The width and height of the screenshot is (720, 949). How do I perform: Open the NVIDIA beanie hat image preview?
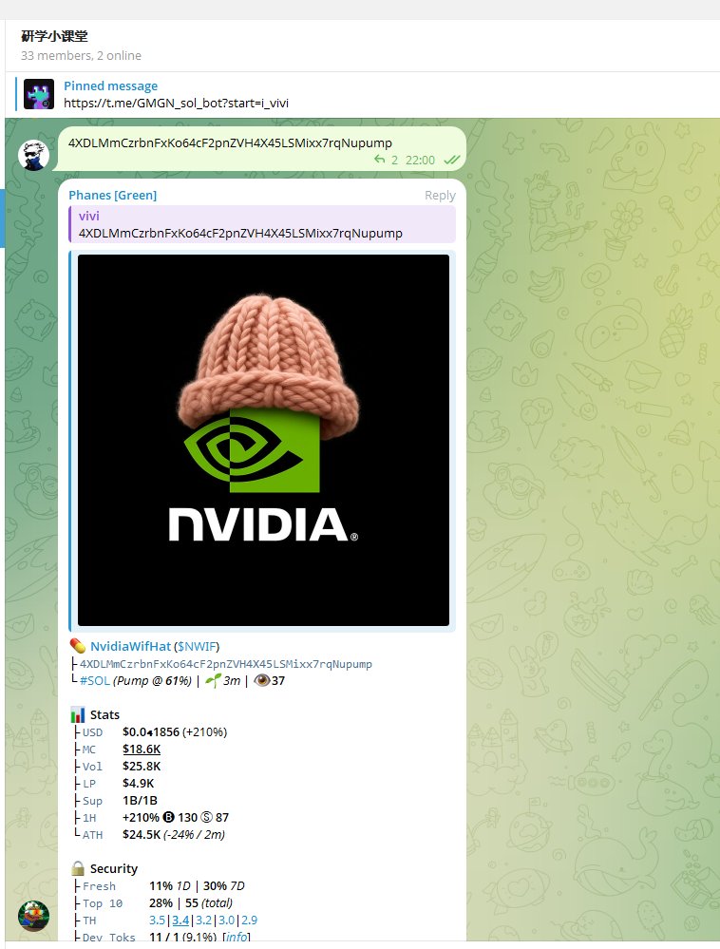pos(263,440)
